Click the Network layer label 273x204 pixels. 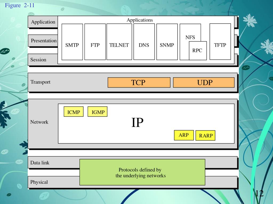[39, 122]
